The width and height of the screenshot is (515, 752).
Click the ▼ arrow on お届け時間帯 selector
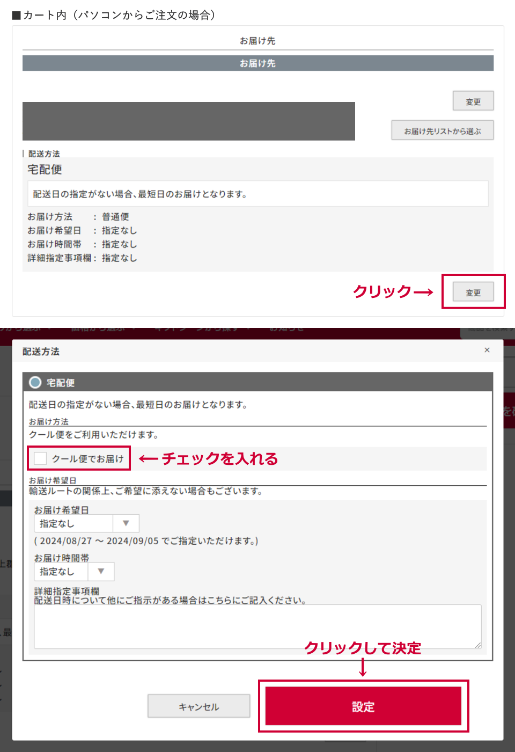(101, 571)
